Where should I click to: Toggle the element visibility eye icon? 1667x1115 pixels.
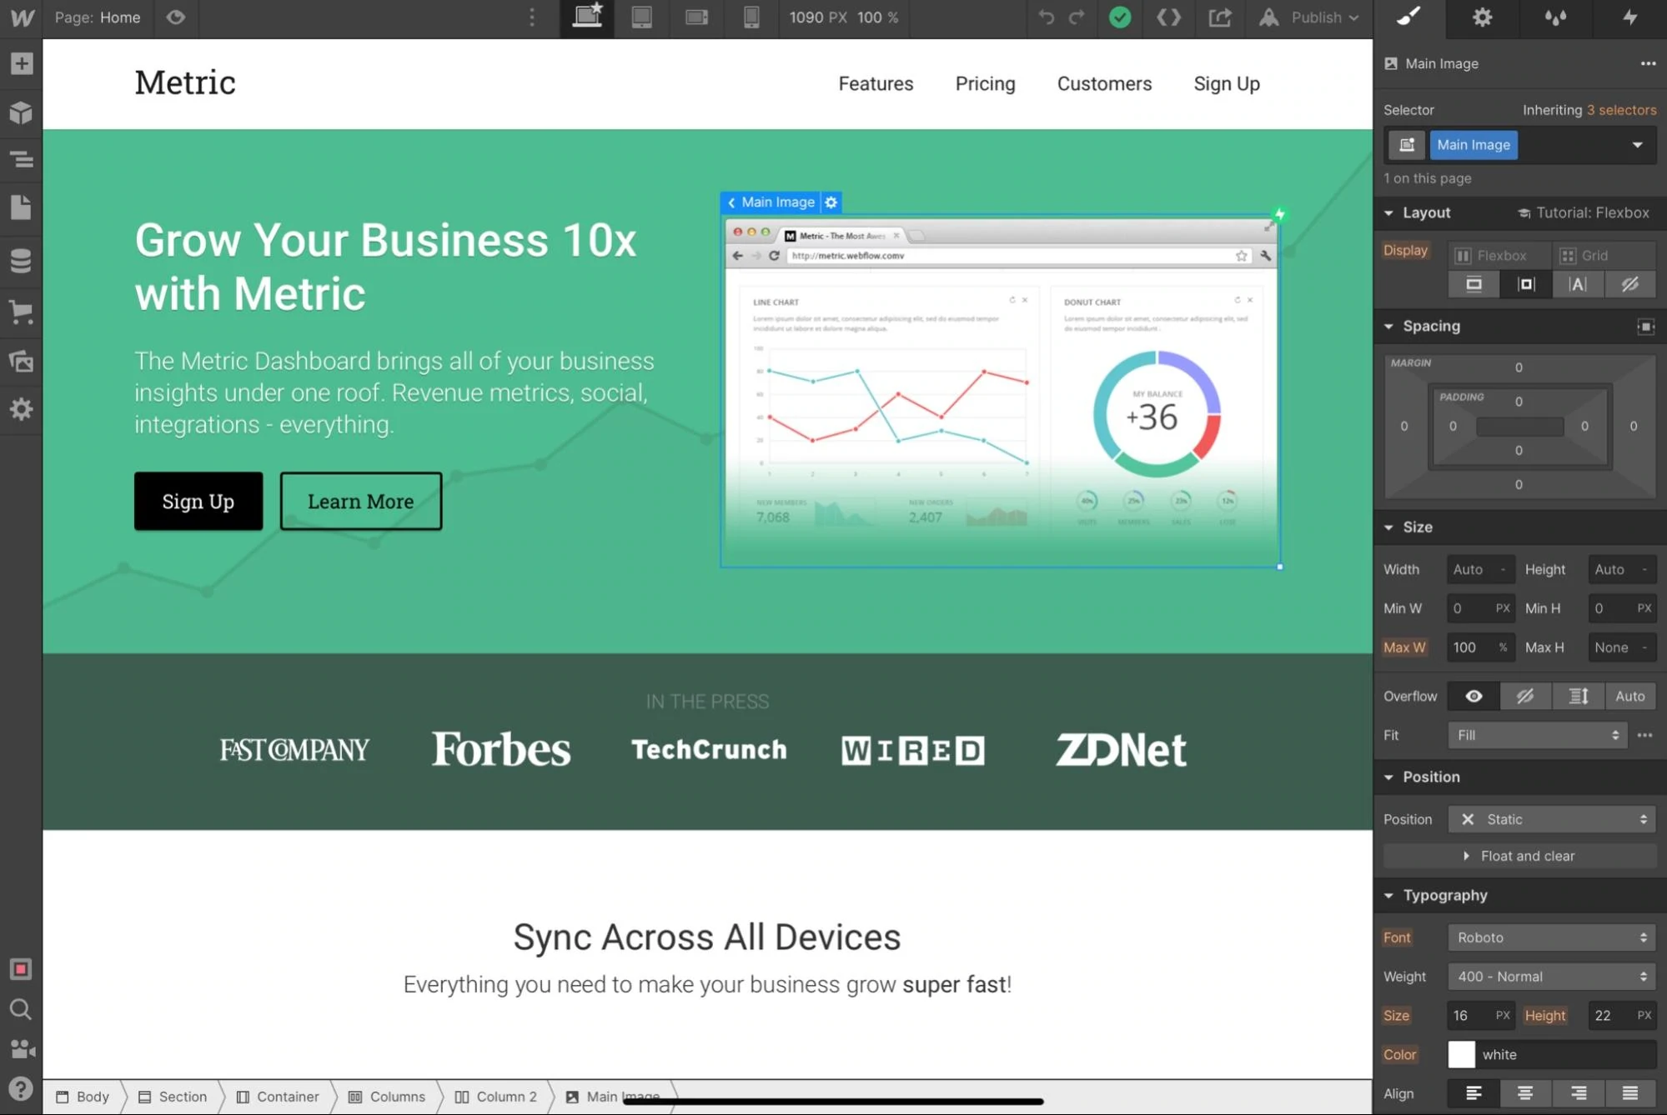[x=1475, y=696]
